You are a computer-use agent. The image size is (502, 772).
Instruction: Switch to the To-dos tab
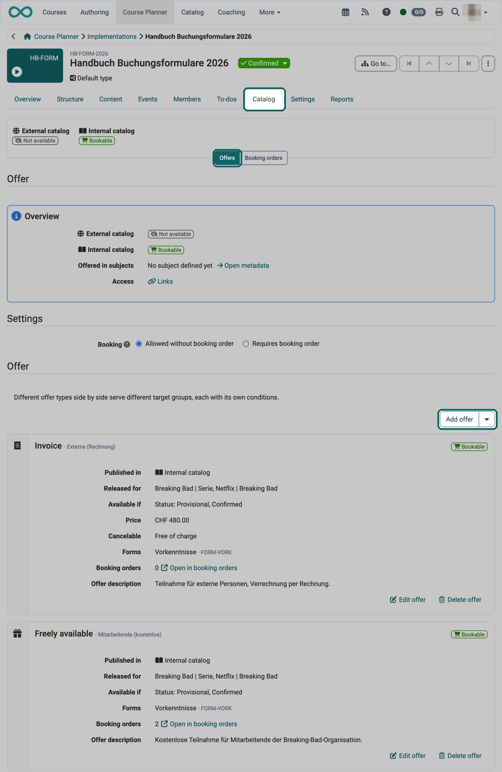[x=227, y=99]
